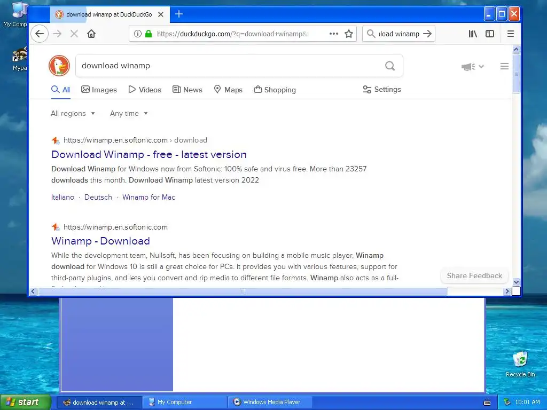This screenshot has width=547, height=410.
Task: Click the softonic.com › download URL
Action: [135, 140]
